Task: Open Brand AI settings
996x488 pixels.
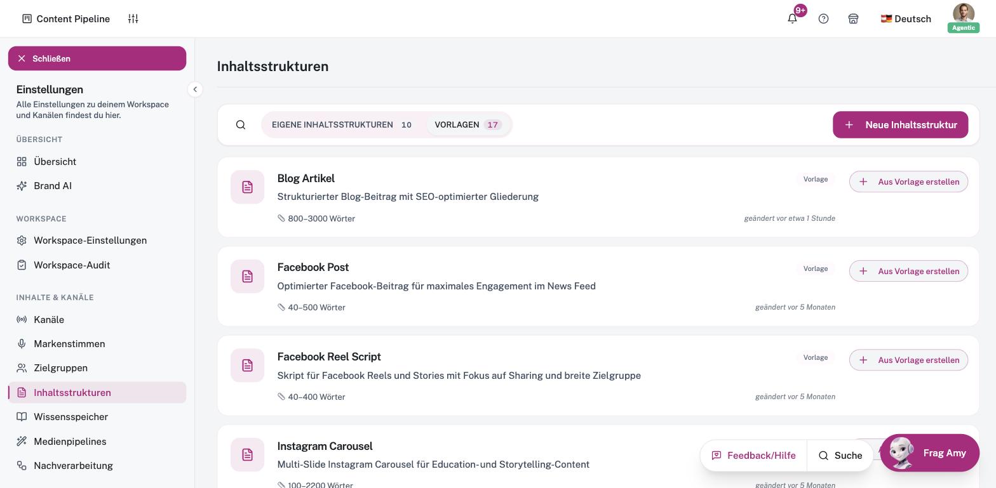Action: [97, 186]
